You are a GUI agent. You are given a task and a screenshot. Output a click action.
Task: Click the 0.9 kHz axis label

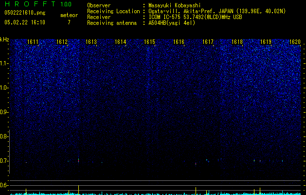tap(4, 112)
